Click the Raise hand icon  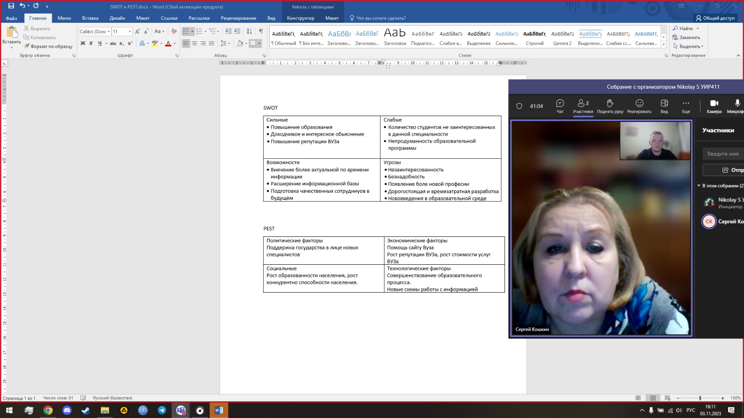(610, 105)
